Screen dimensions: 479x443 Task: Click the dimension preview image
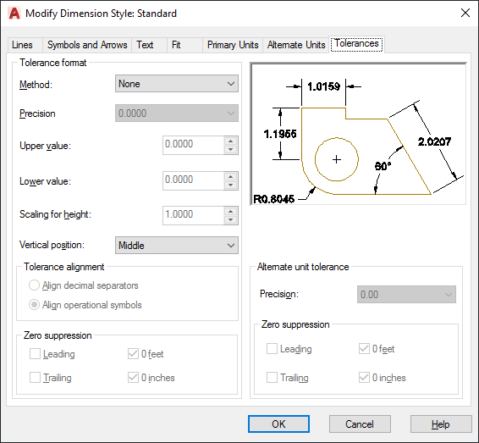358,134
